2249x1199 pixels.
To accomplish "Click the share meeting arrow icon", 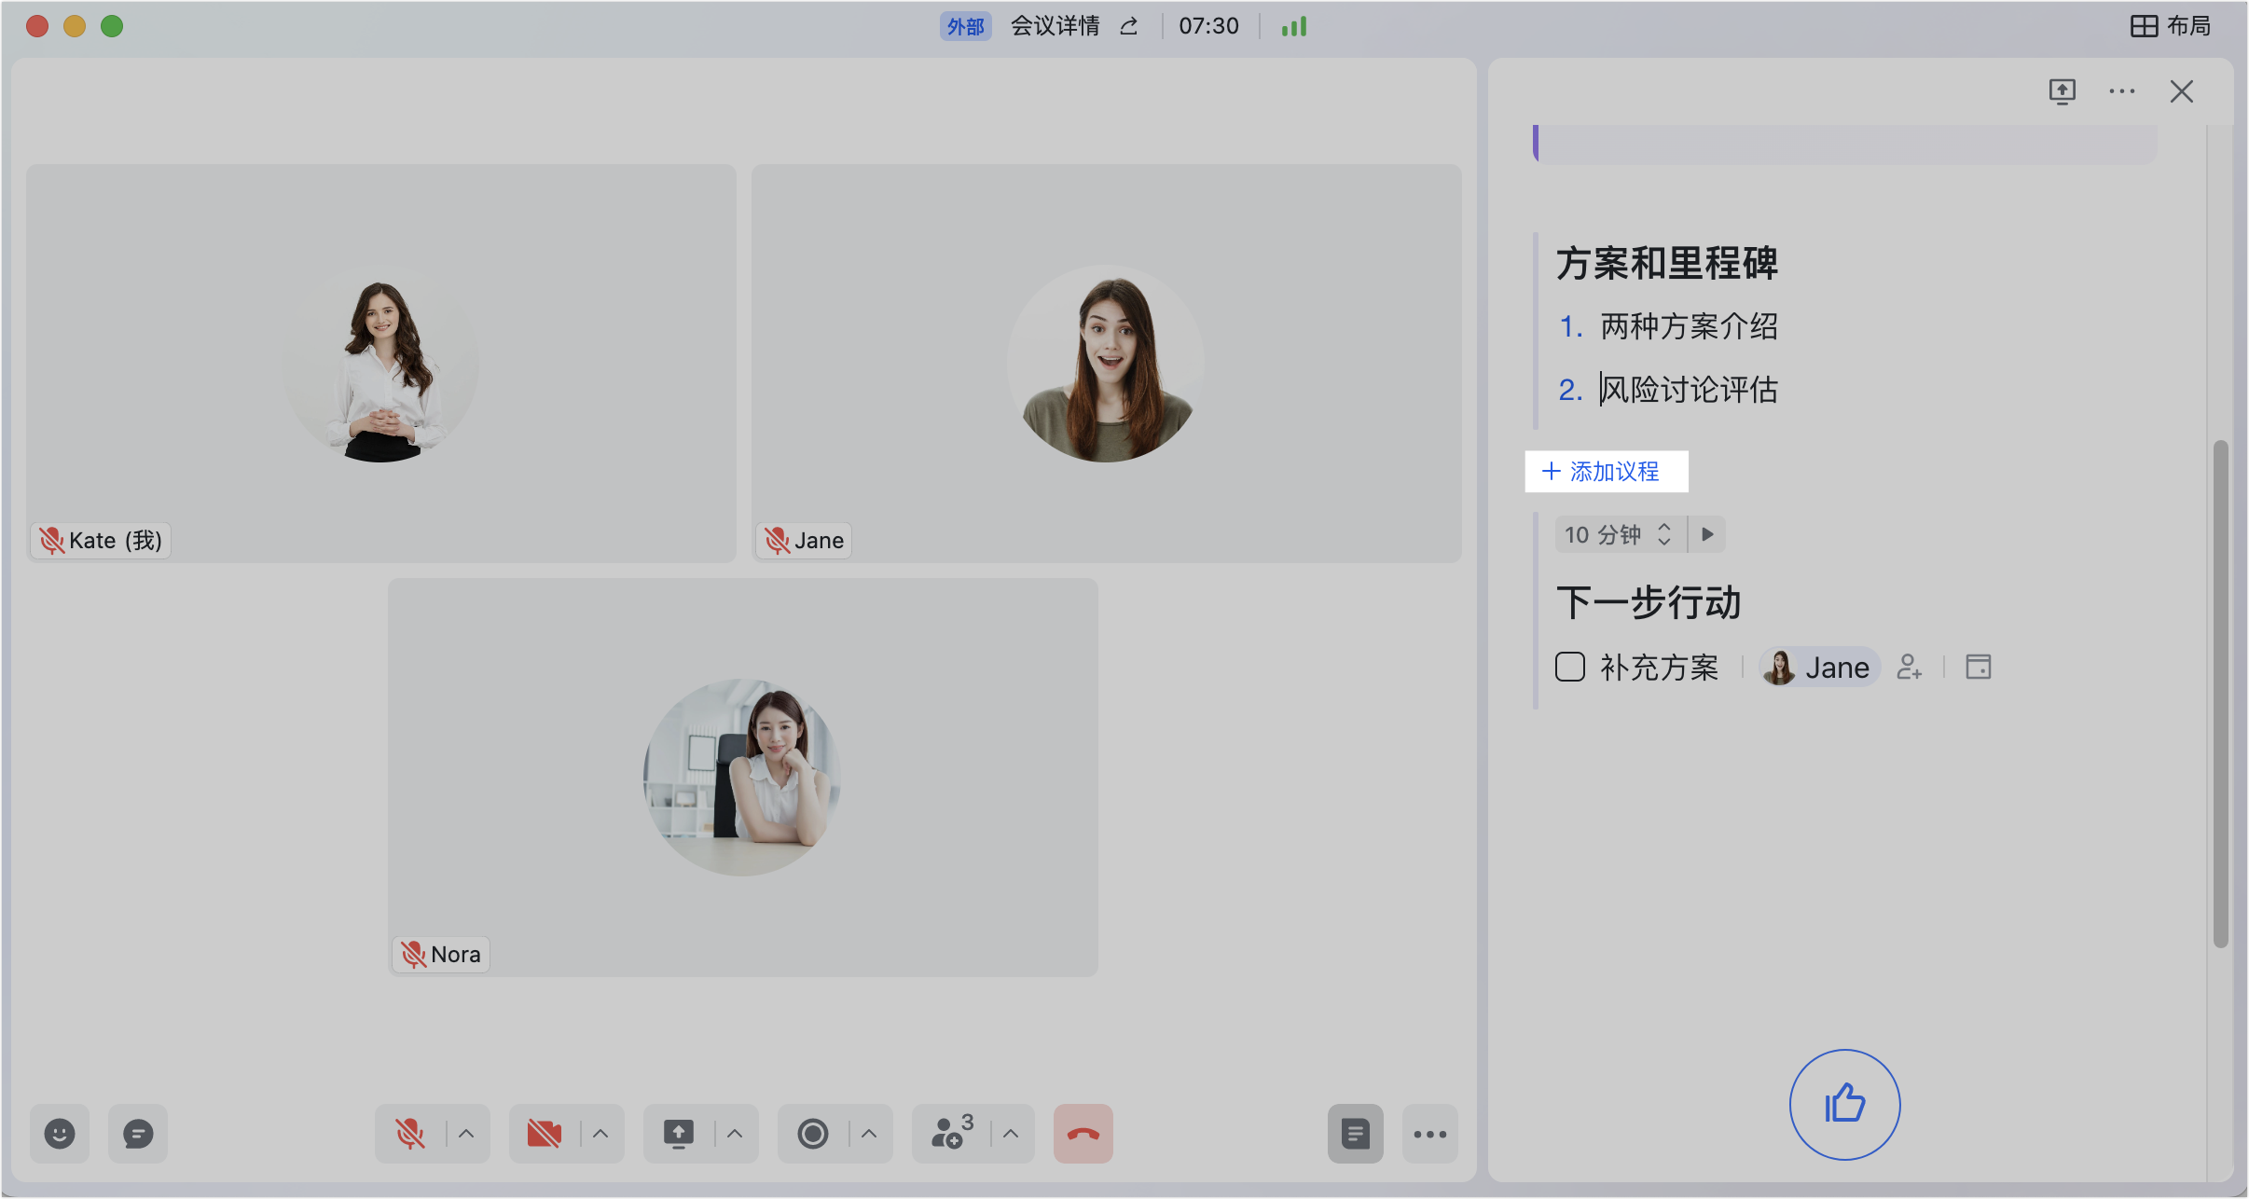I will [1129, 26].
